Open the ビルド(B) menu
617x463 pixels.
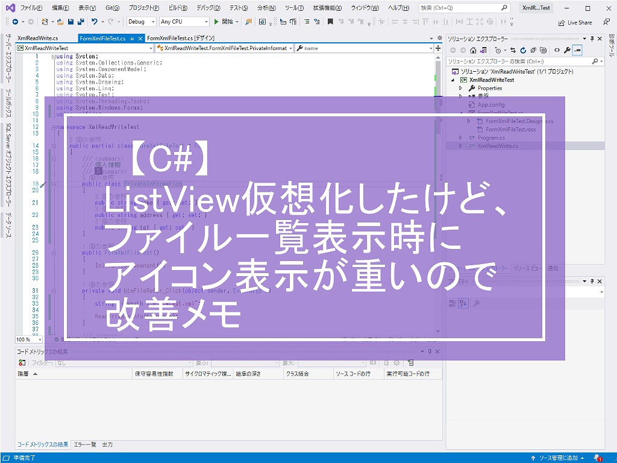pyautogui.click(x=178, y=8)
